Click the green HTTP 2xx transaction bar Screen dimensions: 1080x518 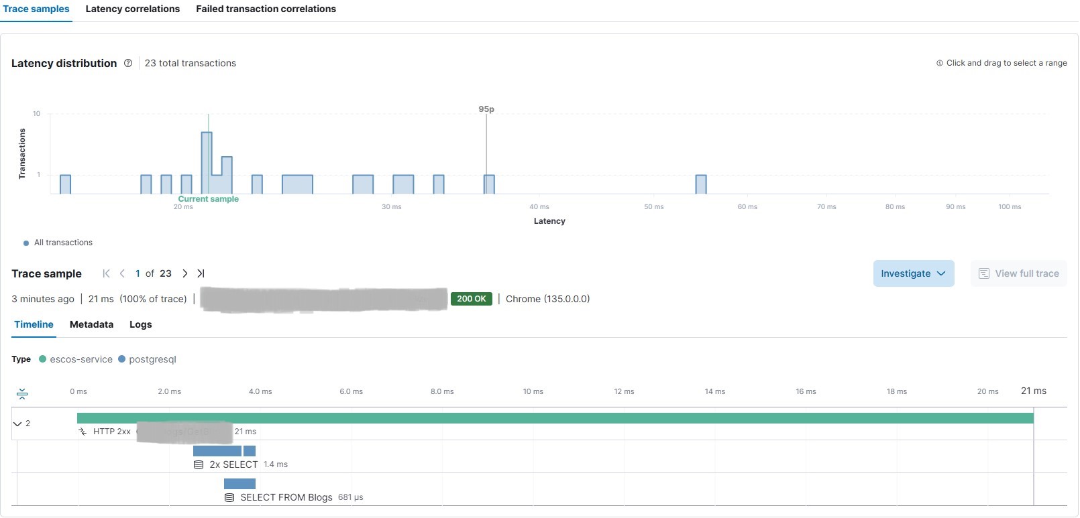tap(555, 418)
